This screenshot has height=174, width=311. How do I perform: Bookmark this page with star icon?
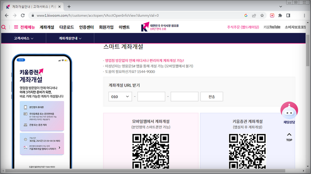click(x=262, y=16)
